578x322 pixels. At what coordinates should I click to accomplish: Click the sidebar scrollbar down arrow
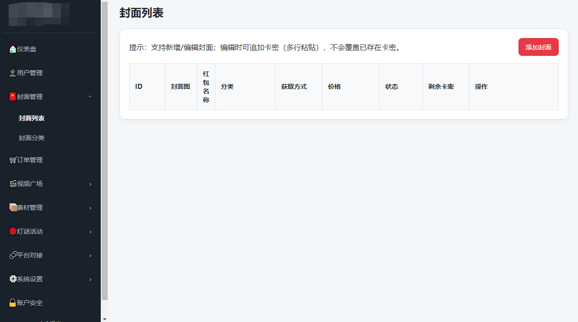(104, 319)
